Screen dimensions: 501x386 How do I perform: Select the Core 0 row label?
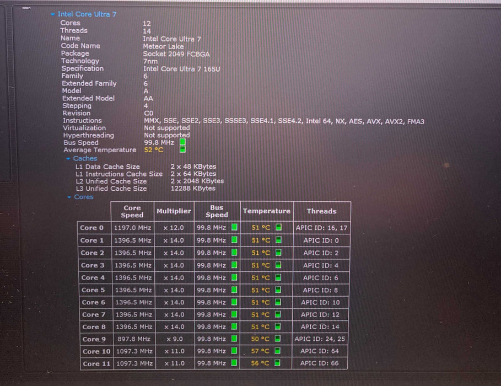pos(92,228)
